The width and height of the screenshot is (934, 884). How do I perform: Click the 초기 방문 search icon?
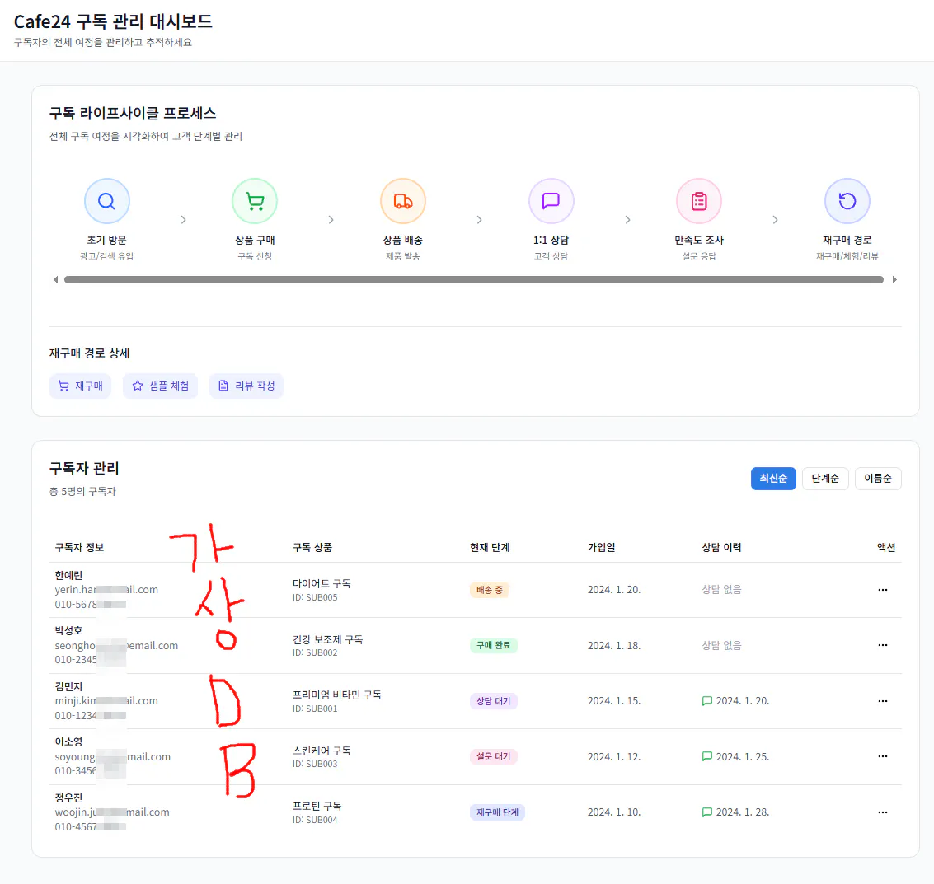point(107,200)
